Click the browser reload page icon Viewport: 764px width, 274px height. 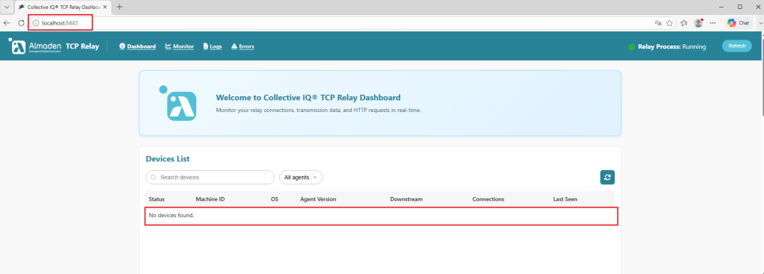(22, 23)
